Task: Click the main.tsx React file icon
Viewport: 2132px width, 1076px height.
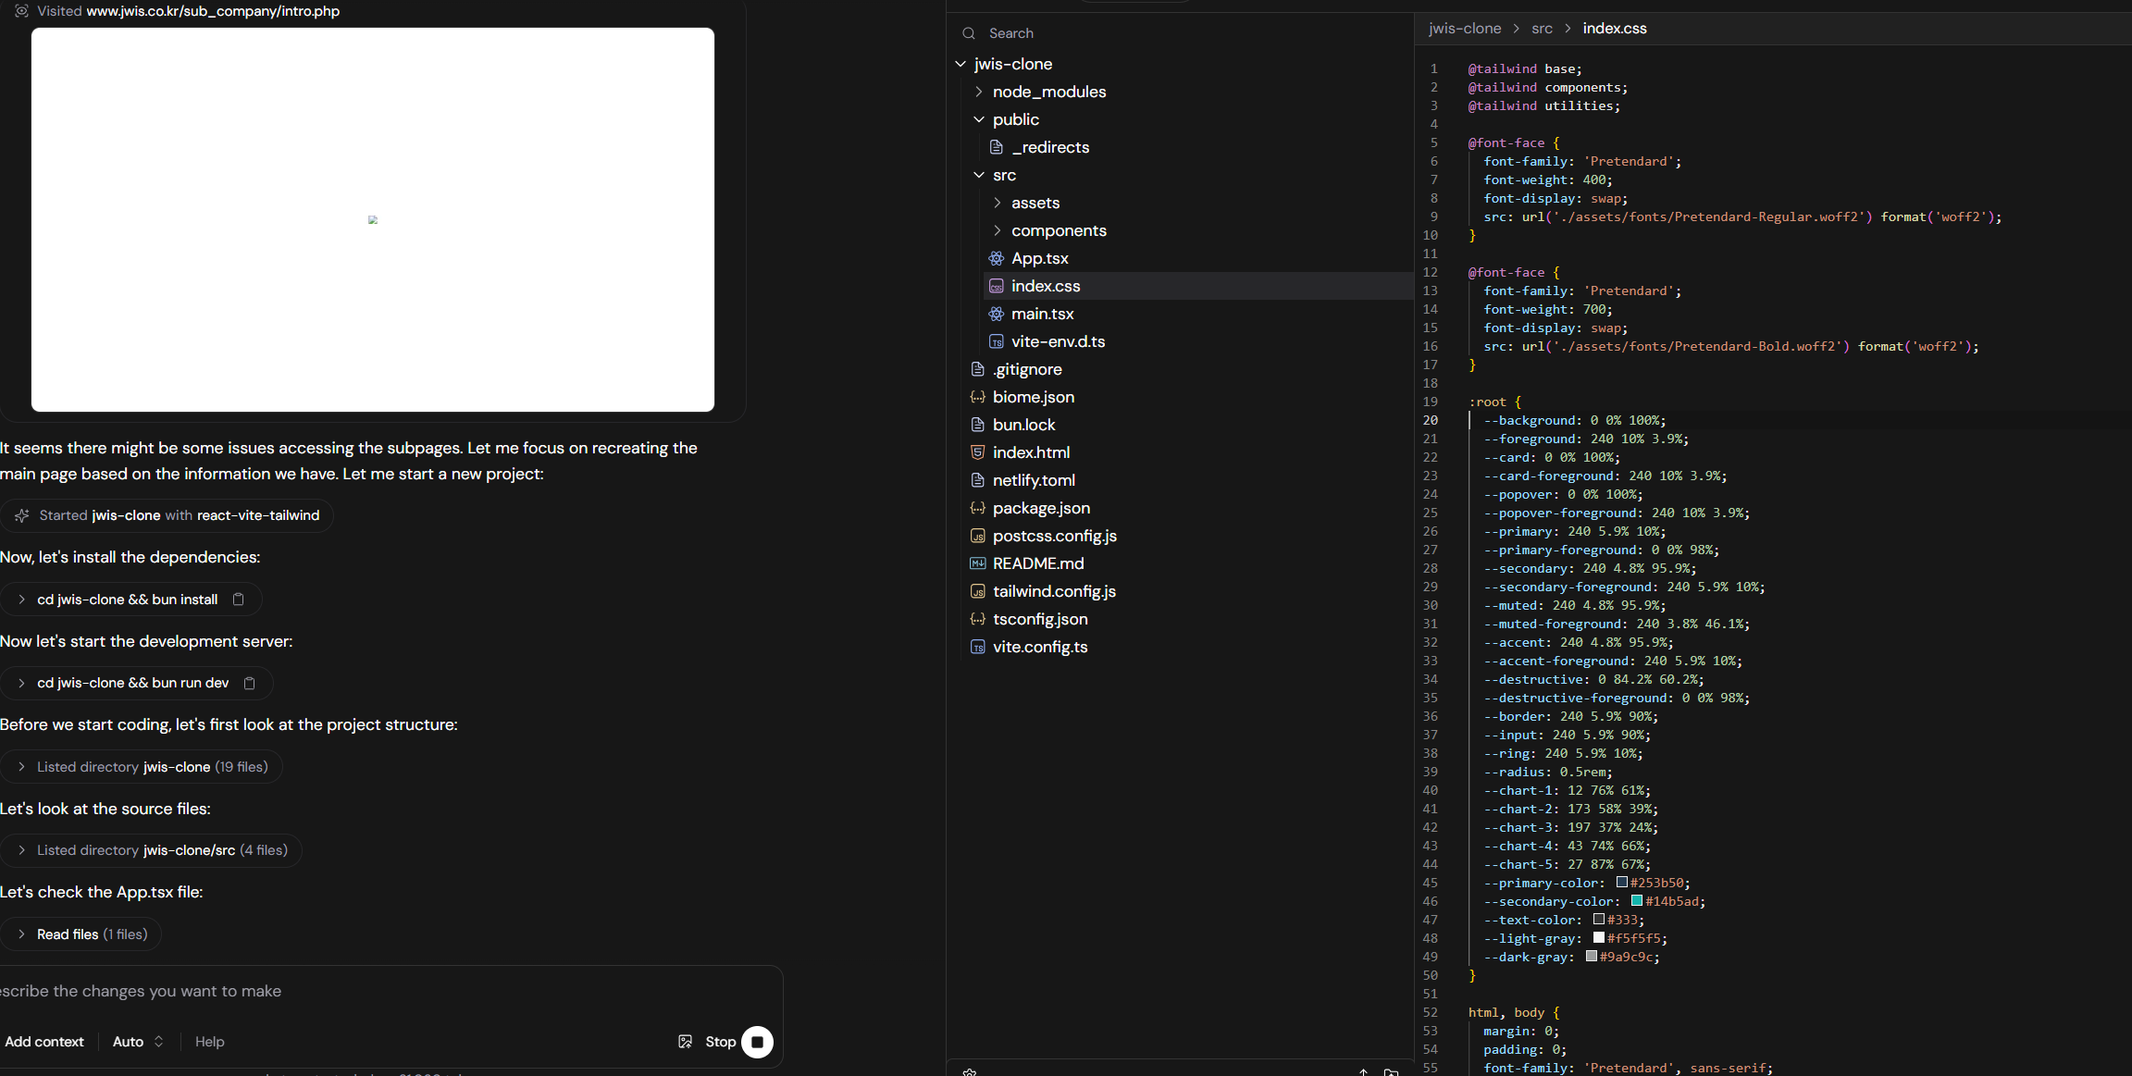Action: point(997,314)
